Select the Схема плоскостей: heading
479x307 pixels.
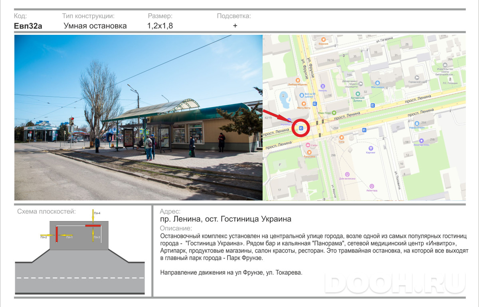tap(46, 211)
